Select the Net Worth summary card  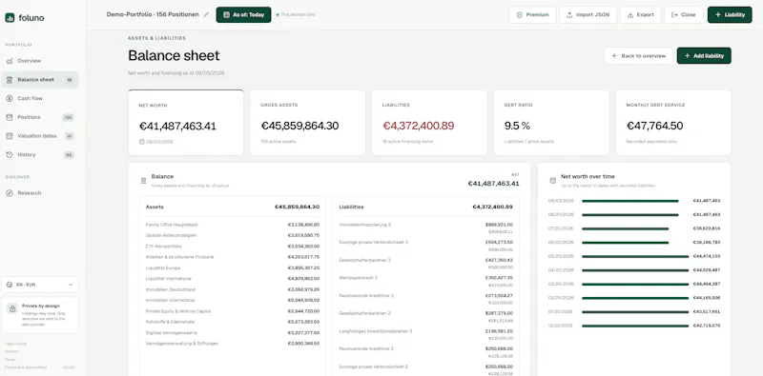click(186, 123)
